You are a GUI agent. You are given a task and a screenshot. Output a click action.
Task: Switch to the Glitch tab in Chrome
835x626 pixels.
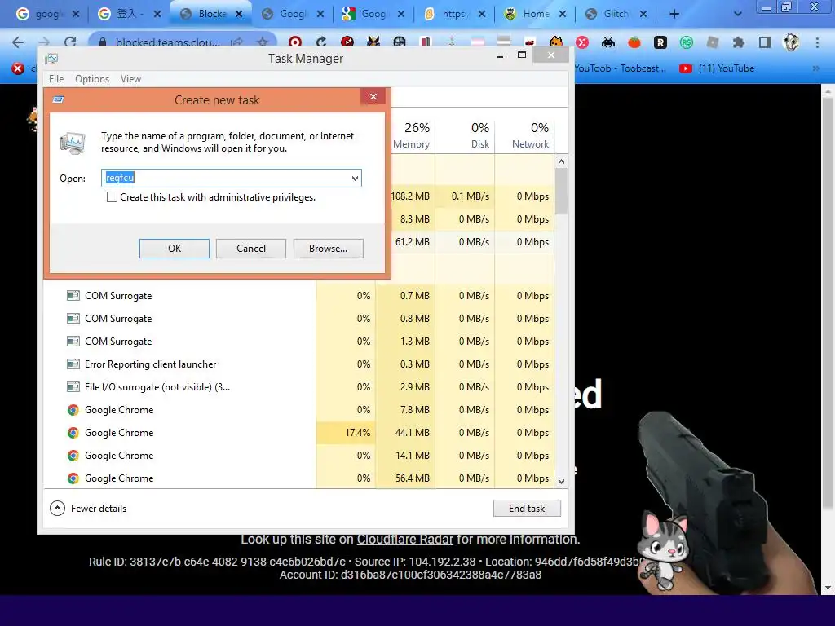point(615,14)
